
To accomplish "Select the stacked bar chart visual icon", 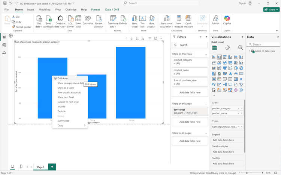I will click(214, 57).
